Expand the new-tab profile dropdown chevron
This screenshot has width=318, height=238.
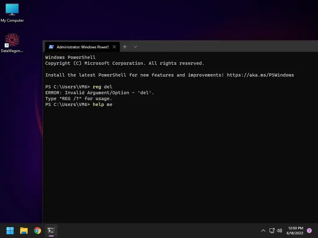pos(135,47)
